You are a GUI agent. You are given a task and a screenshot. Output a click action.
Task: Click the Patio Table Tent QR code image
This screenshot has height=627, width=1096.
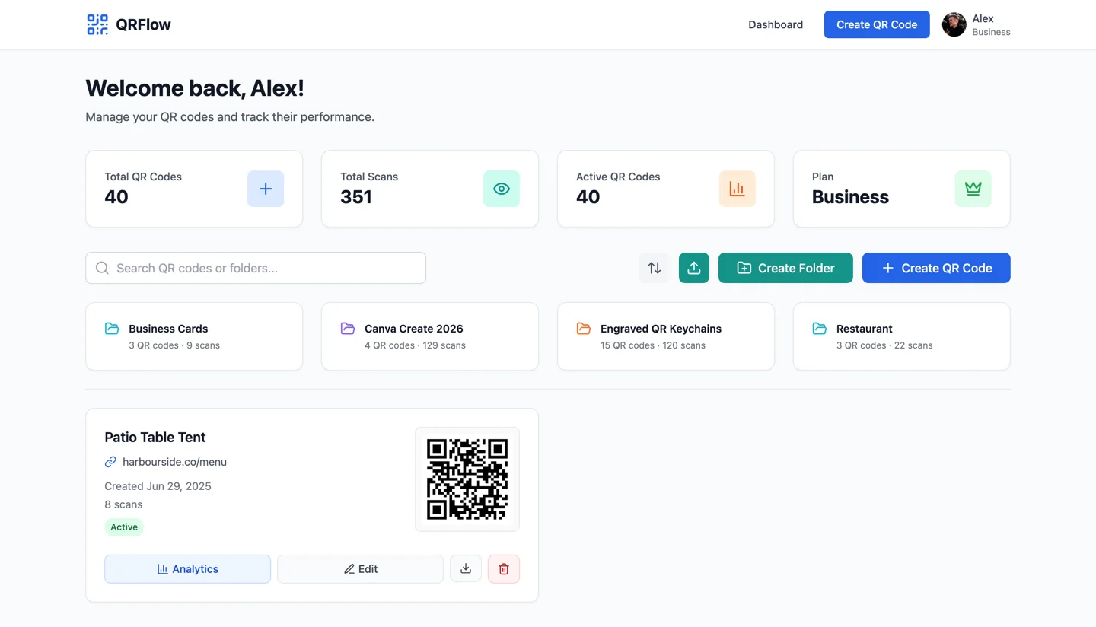[x=467, y=479]
